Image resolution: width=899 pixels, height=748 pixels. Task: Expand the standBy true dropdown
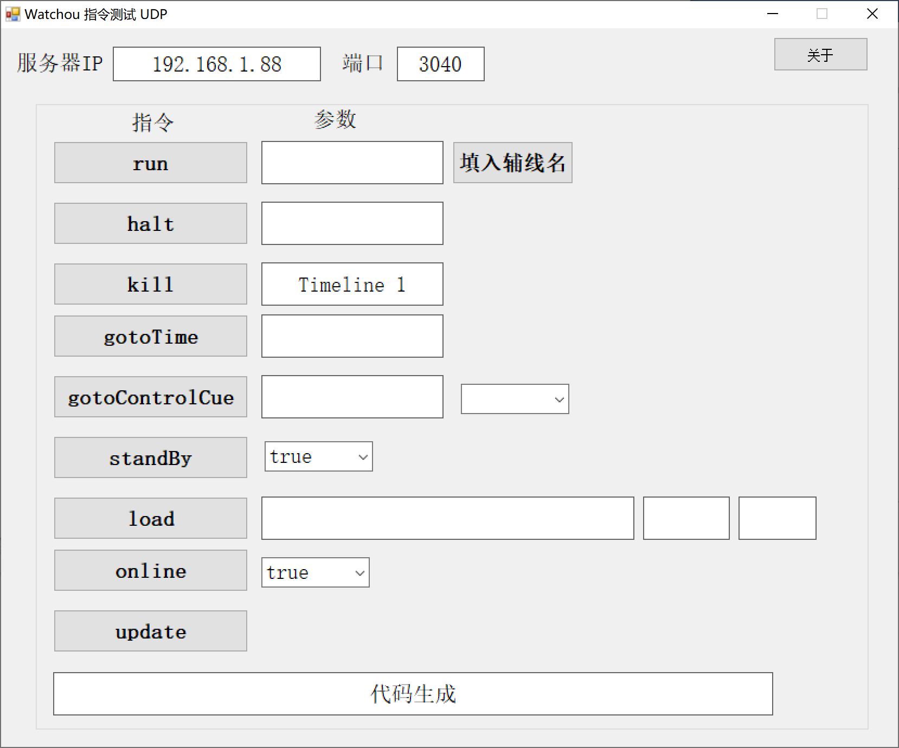pos(318,456)
